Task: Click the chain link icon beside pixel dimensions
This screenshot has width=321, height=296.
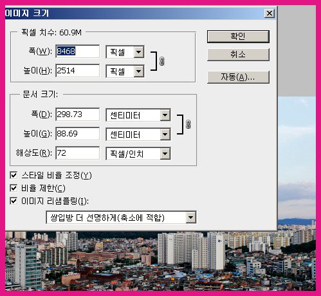Action: [162, 61]
